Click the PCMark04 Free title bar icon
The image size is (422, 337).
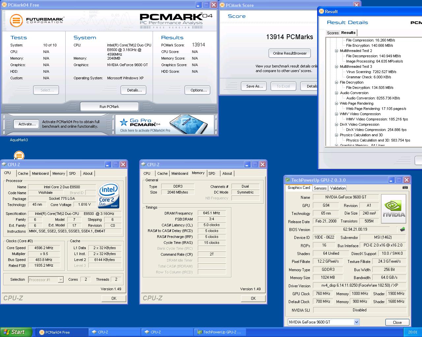pos(4,5)
